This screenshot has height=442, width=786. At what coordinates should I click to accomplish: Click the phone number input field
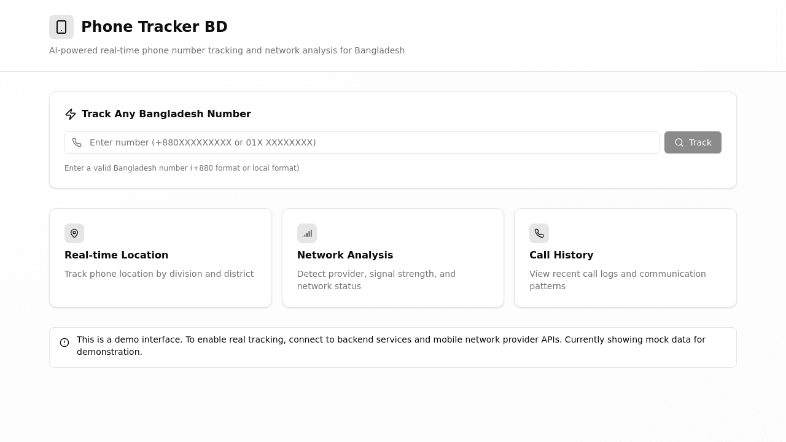pyautogui.click(x=362, y=142)
